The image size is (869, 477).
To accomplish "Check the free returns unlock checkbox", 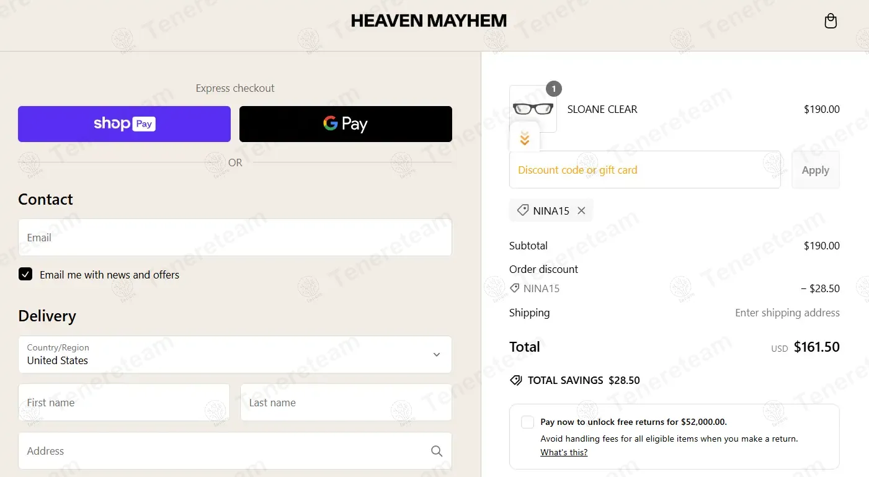I will [x=527, y=422].
